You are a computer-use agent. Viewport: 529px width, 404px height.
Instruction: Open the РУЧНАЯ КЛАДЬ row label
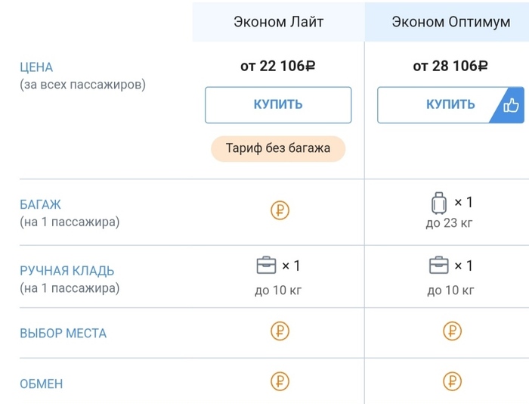pyautogui.click(x=67, y=271)
